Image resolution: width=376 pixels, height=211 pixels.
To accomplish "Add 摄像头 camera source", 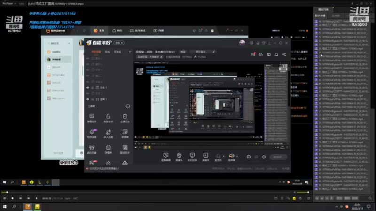I will pos(179,157).
